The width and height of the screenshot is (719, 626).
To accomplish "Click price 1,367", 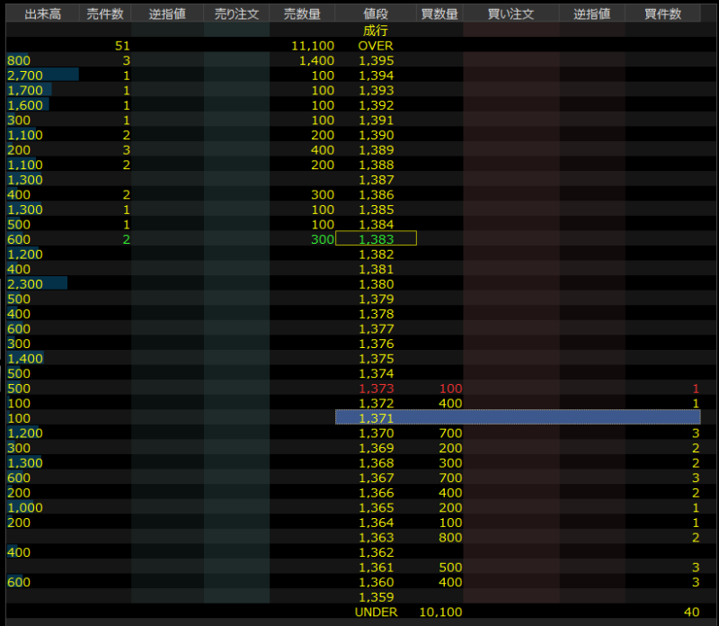I will click(376, 478).
